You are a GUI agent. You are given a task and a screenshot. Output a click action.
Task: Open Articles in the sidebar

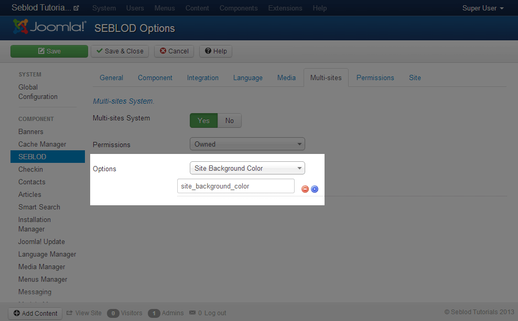pos(30,194)
